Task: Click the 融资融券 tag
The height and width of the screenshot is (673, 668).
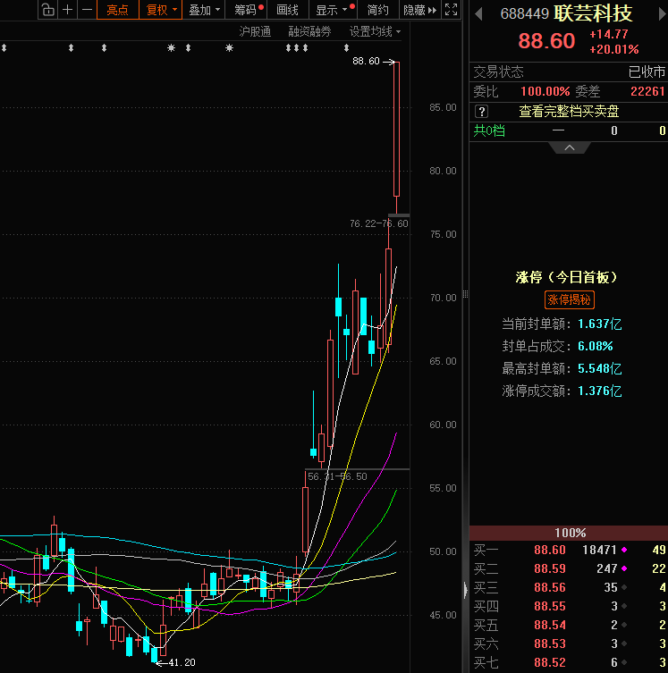Action: click(x=309, y=32)
